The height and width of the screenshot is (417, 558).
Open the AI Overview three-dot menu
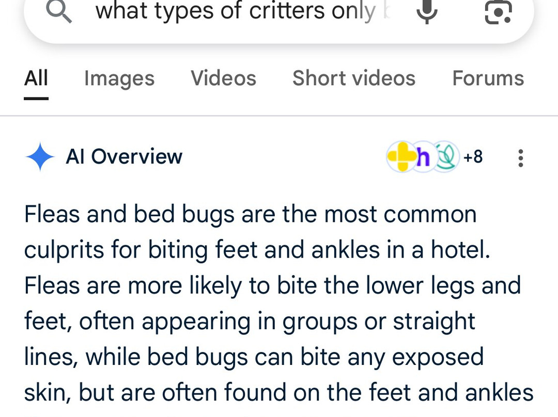pos(520,157)
